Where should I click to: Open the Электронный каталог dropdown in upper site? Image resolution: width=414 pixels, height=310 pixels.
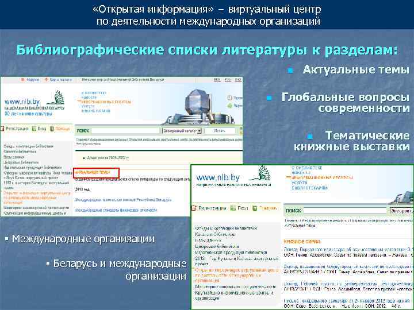(x=182, y=131)
